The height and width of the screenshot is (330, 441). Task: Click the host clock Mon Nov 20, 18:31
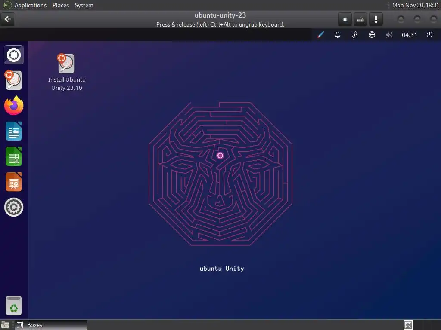(416, 5)
